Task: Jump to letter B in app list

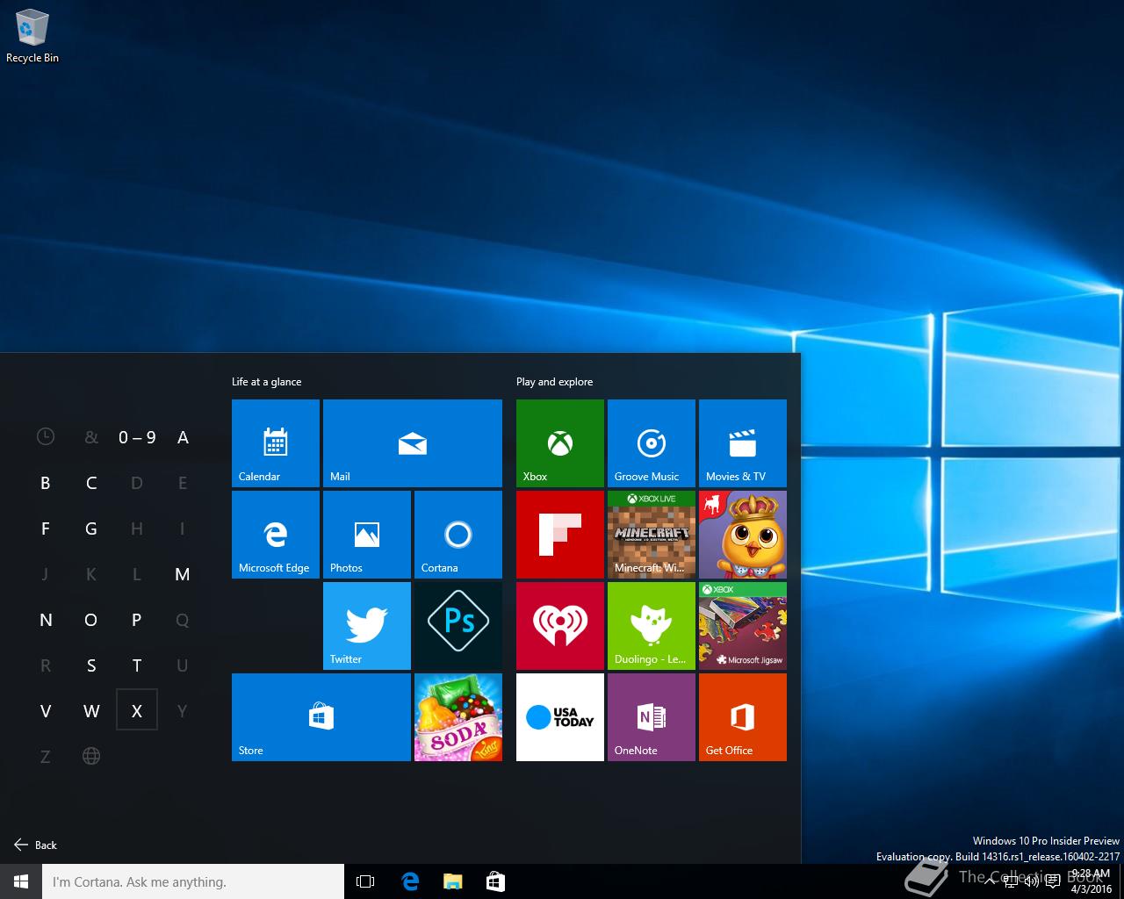Action: click(46, 482)
